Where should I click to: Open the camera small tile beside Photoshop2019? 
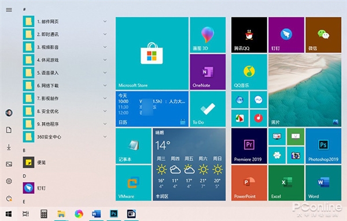(x=296, y=155)
